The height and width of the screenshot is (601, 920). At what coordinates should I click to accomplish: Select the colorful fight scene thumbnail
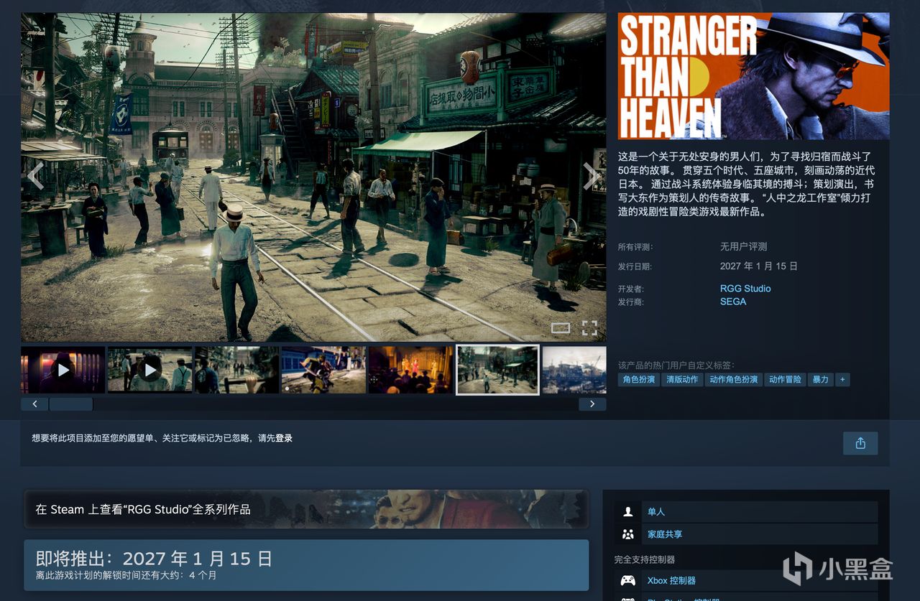(x=323, y=370)
